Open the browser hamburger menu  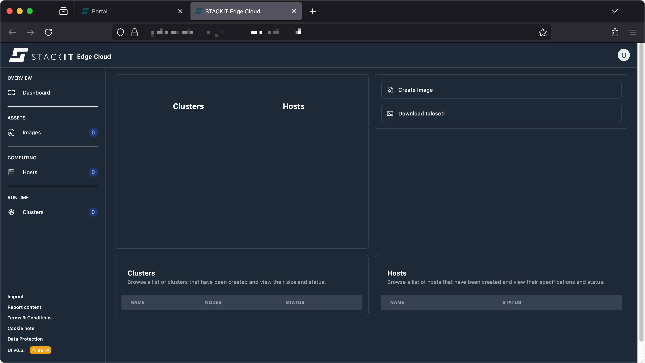633,32
